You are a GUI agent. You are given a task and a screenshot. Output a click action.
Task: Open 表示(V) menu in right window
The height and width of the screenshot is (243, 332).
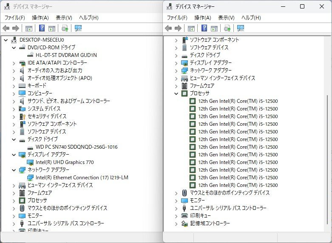click(x=226, y=18)
